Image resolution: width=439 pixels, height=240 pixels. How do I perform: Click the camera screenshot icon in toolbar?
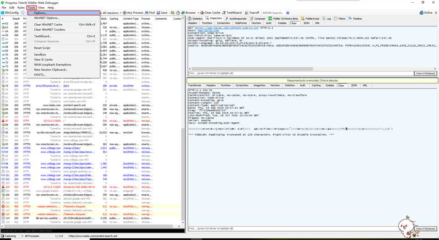tap(173, 13)
